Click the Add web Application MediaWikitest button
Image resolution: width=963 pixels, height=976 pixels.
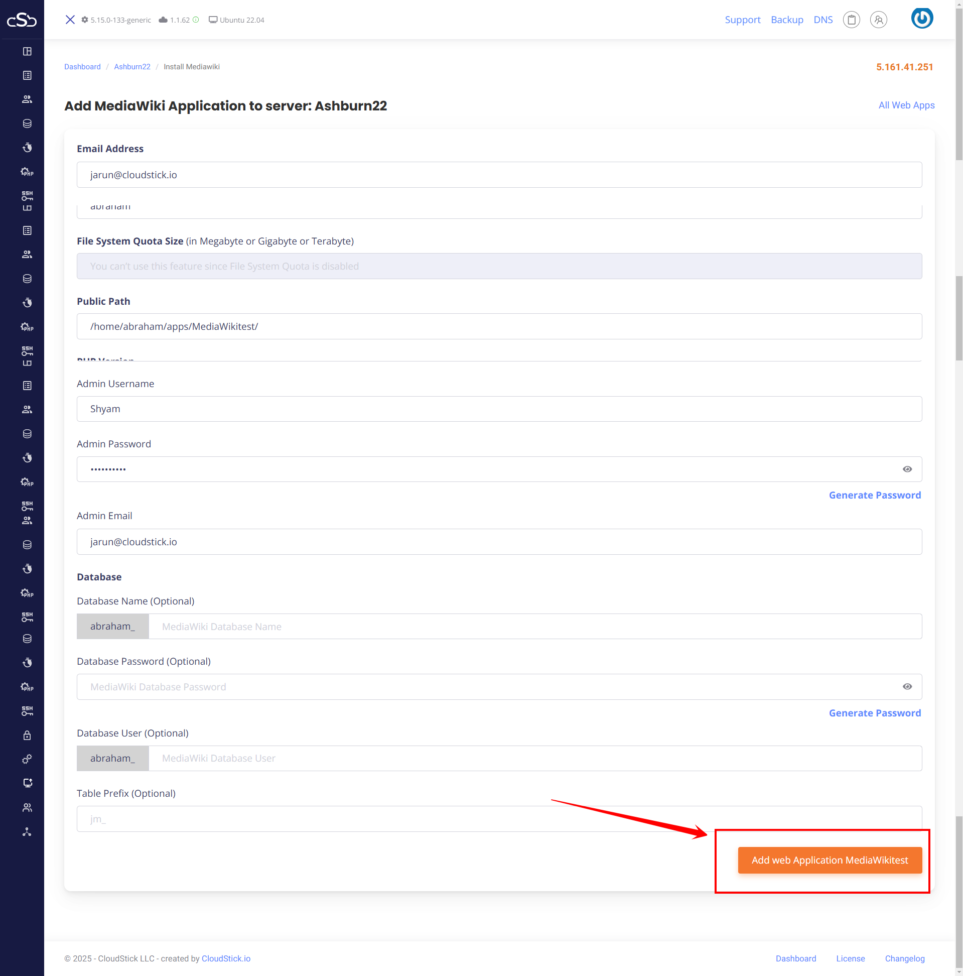[829, 860]
